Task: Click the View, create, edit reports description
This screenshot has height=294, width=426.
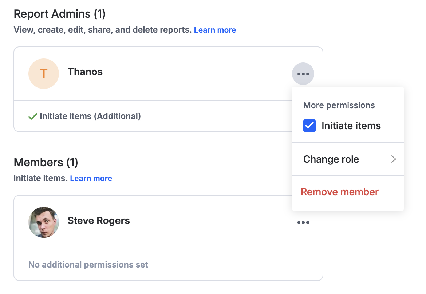Action: click(102, 30)
